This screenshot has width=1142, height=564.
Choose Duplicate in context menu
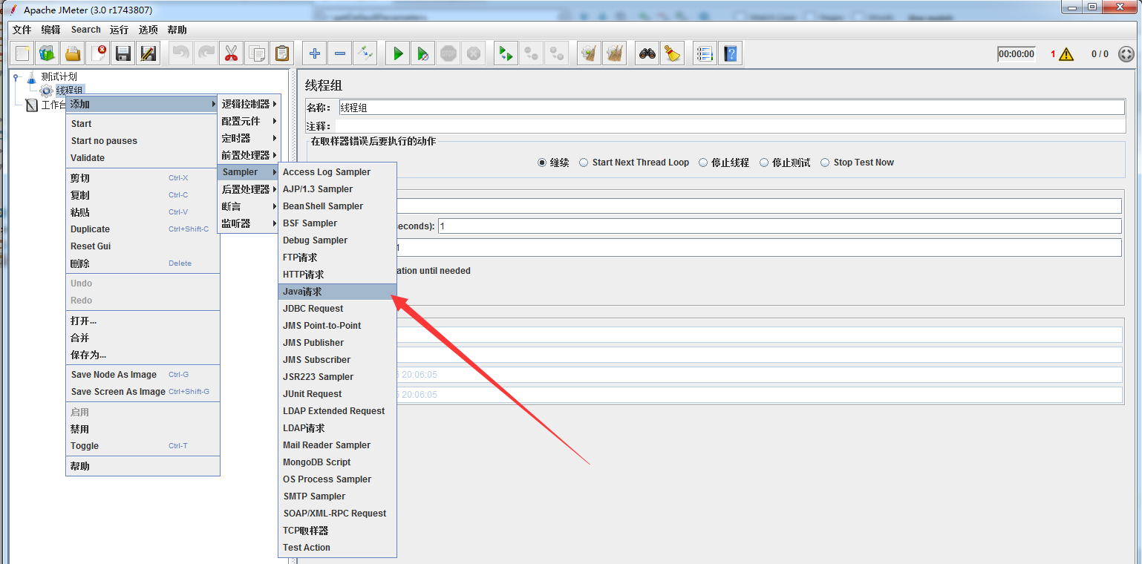(143, 229)
